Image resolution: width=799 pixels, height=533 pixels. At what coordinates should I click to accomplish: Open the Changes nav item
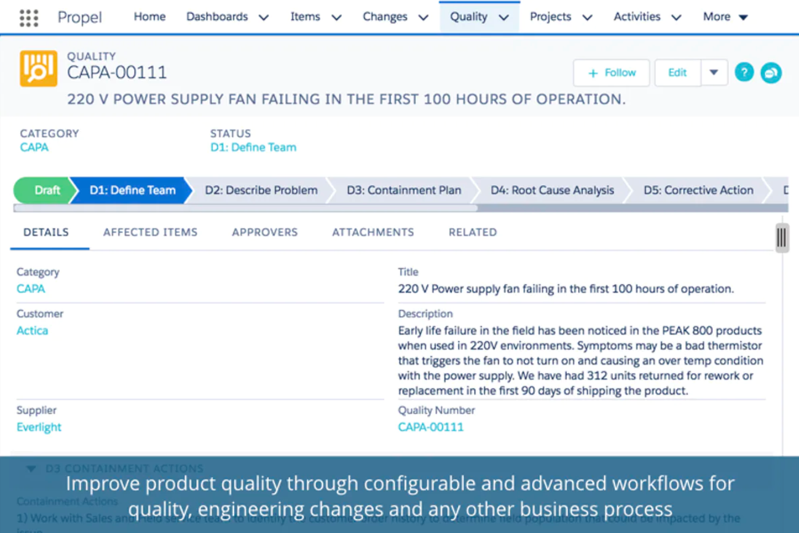[x=385, y=17]
